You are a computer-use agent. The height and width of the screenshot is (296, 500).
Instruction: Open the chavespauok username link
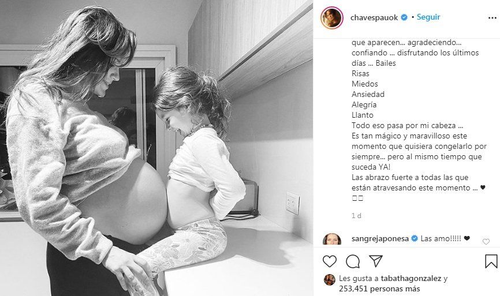[374, 17]
